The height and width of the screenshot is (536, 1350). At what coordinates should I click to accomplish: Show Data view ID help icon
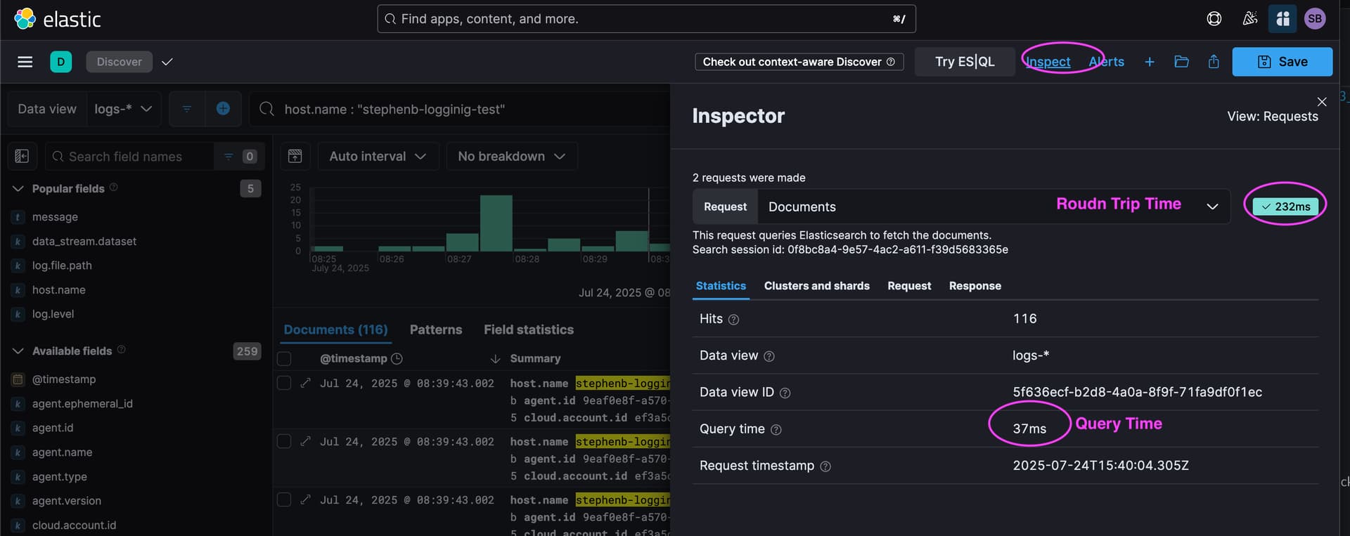pyautogui.click(x=785, y=393)
